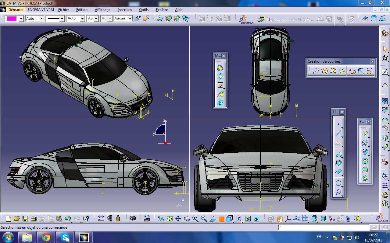Toggle the shading view mode cube icon

click(x=230, y=218)
